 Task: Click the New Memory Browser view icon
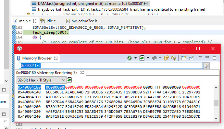[183, 58]
